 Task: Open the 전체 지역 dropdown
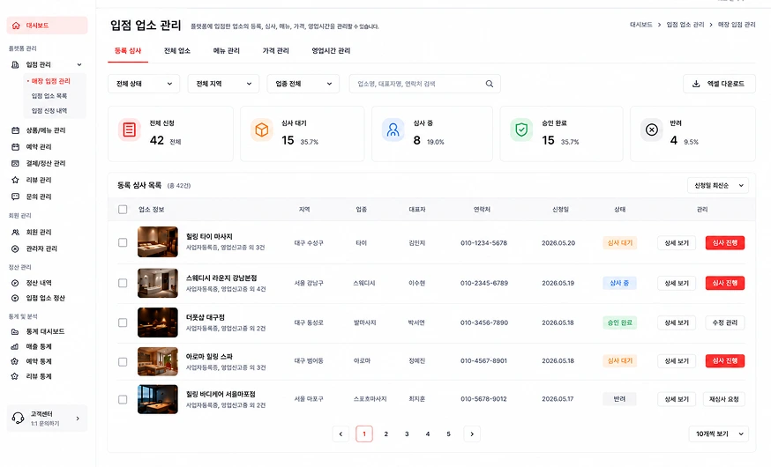pyautogui.click(x=224, y=84)
